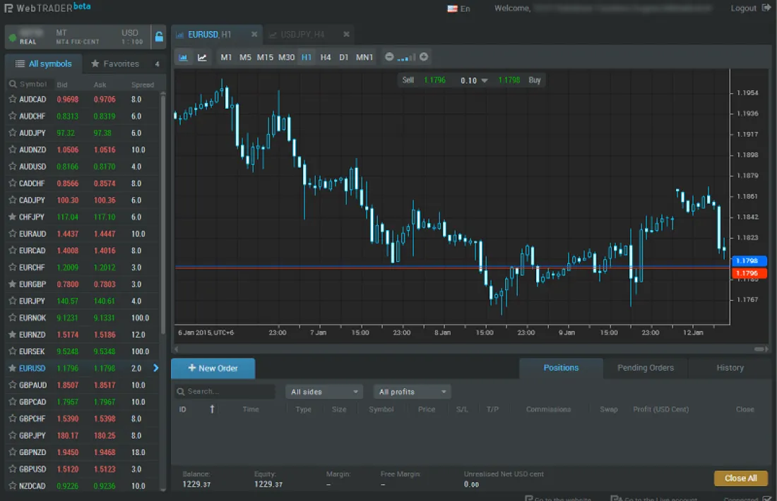777x501 pixels.
Task: Open the Favorites symbols tab
Action: tap(114, 64)
